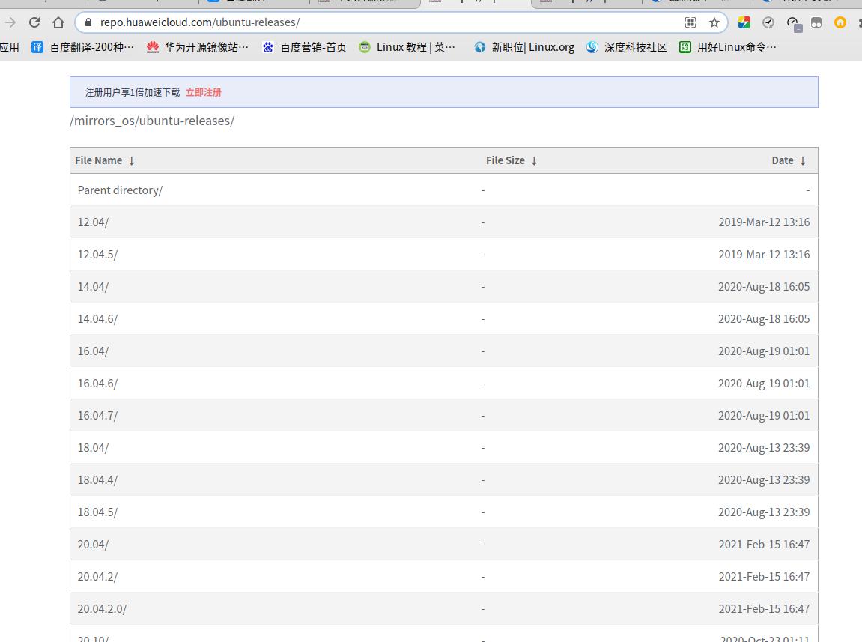This screenshot has height=642, width=862.
Task: Click the forward navigation arrow
Action: (x=10, y=22)
